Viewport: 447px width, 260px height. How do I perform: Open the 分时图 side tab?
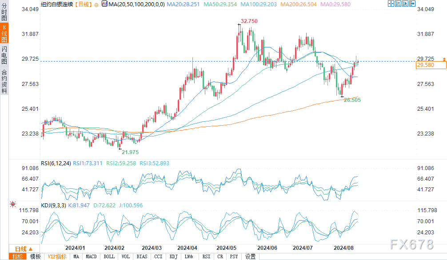click(x=4, y=12)
